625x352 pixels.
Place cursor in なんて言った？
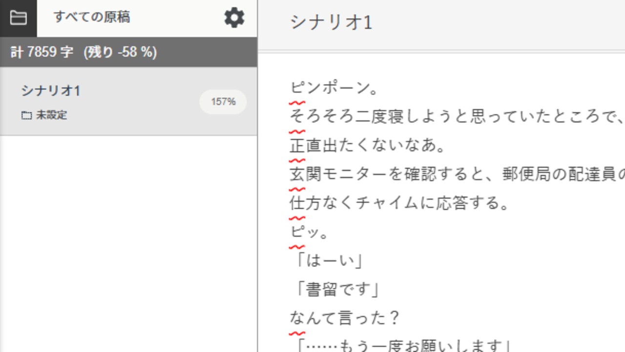click(345, 318)
